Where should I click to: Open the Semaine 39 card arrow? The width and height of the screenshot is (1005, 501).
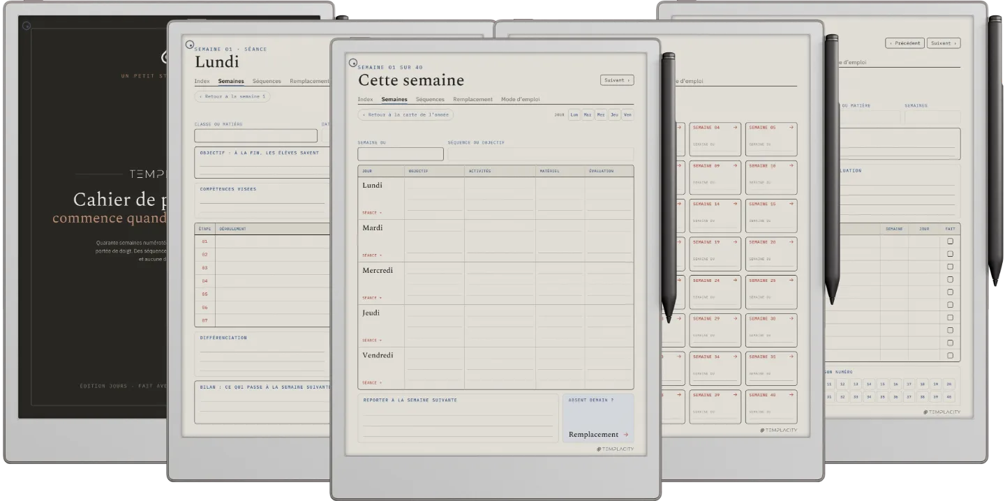[735, 395]
